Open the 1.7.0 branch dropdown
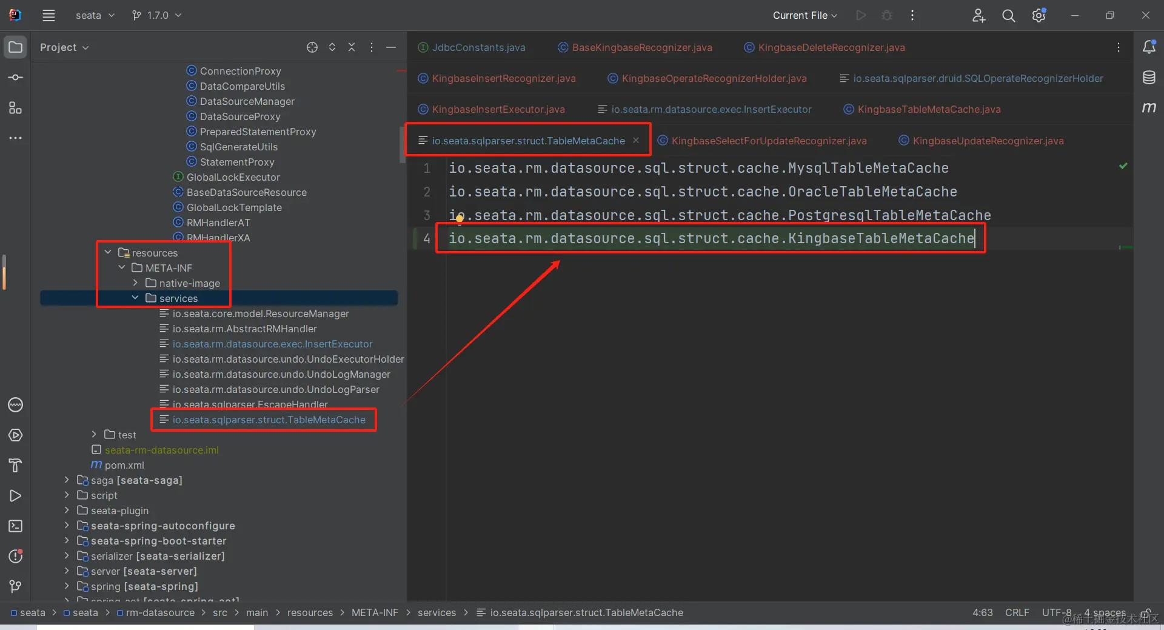Image resolution: width=1164 pixels, height=630 pixels. (x=157, y=16)
